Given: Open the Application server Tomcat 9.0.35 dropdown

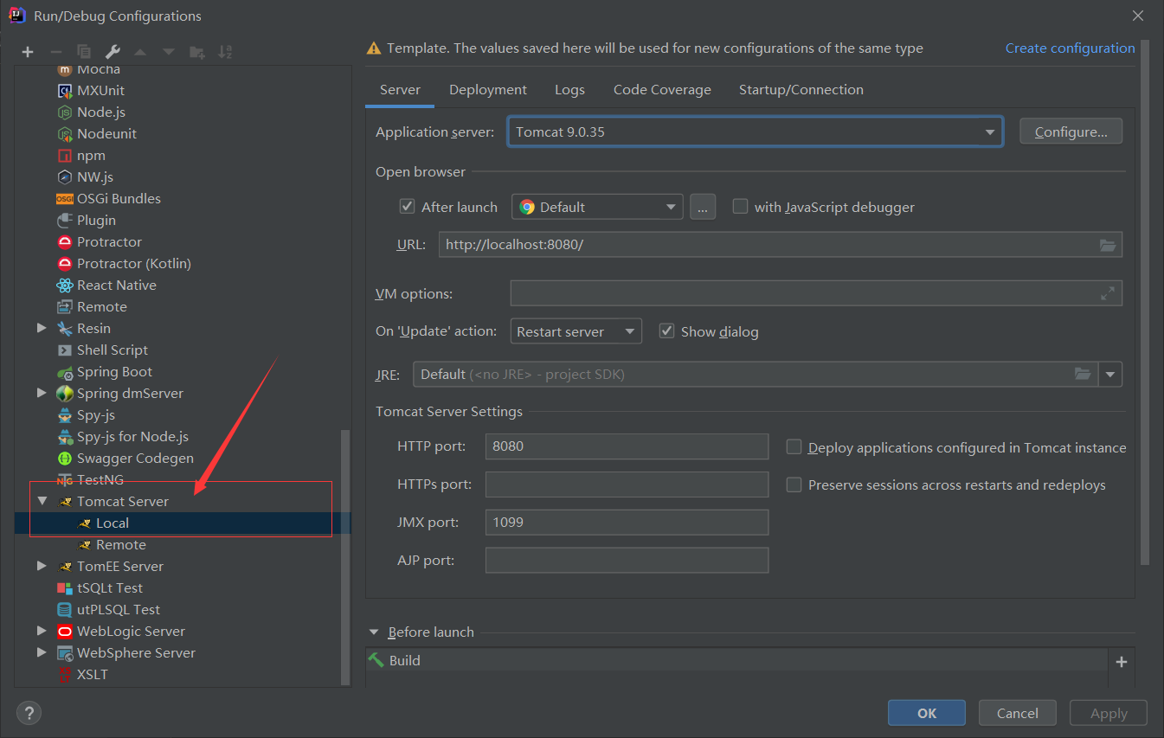Looking at the screenshot, I should pyautogui.click(x=755, y=132).
